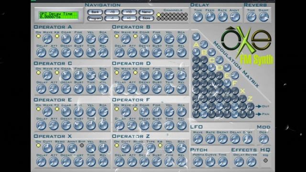Click Operator F Time knob

[x=169, y=125]
